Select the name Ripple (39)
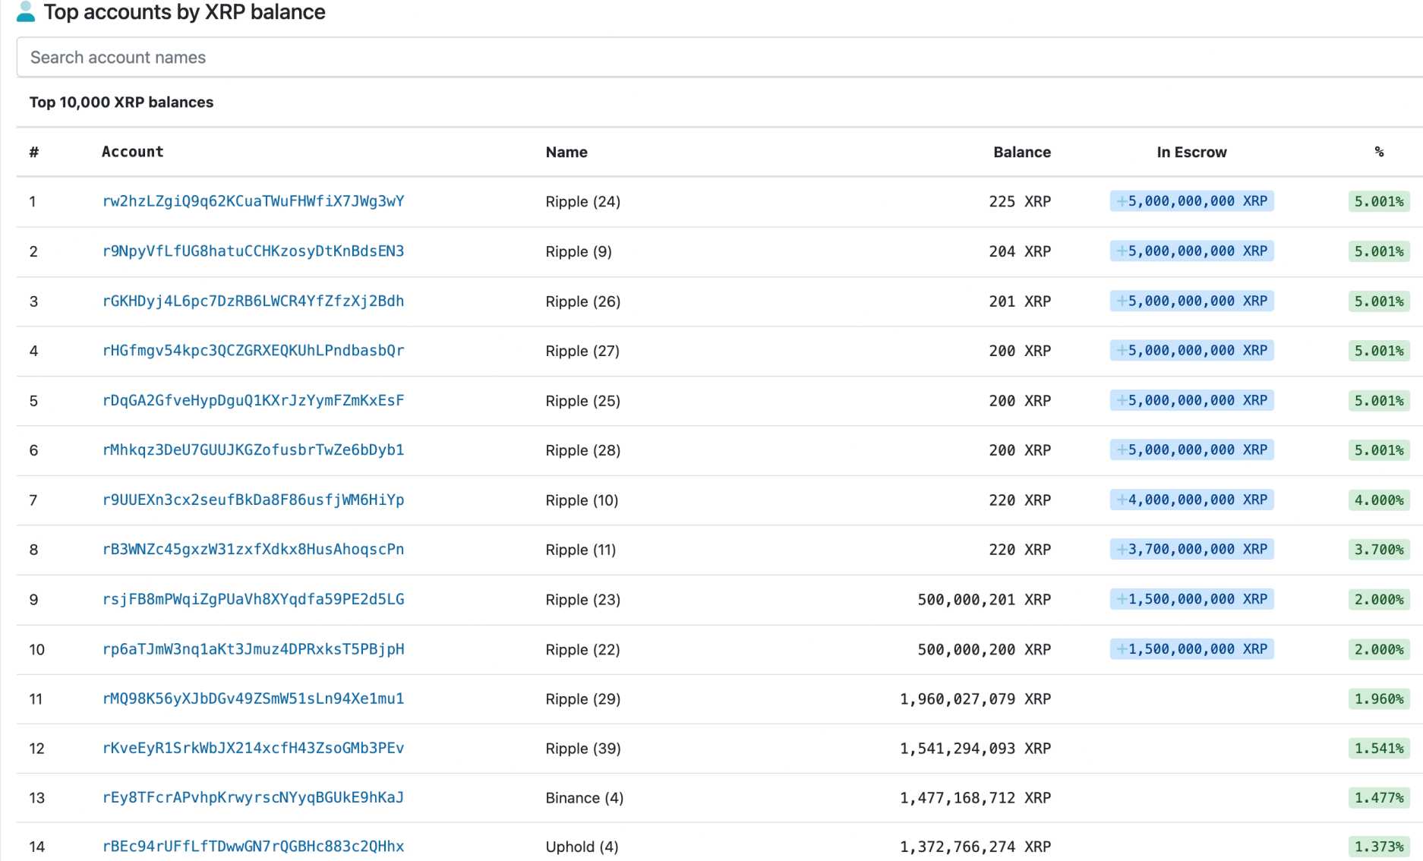This screenshot has width=1423, height=861. click(583, 749)
